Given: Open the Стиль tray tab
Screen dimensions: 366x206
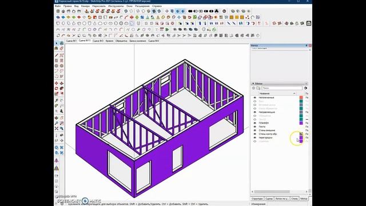Looking at the screenshot, I should 295,199.
